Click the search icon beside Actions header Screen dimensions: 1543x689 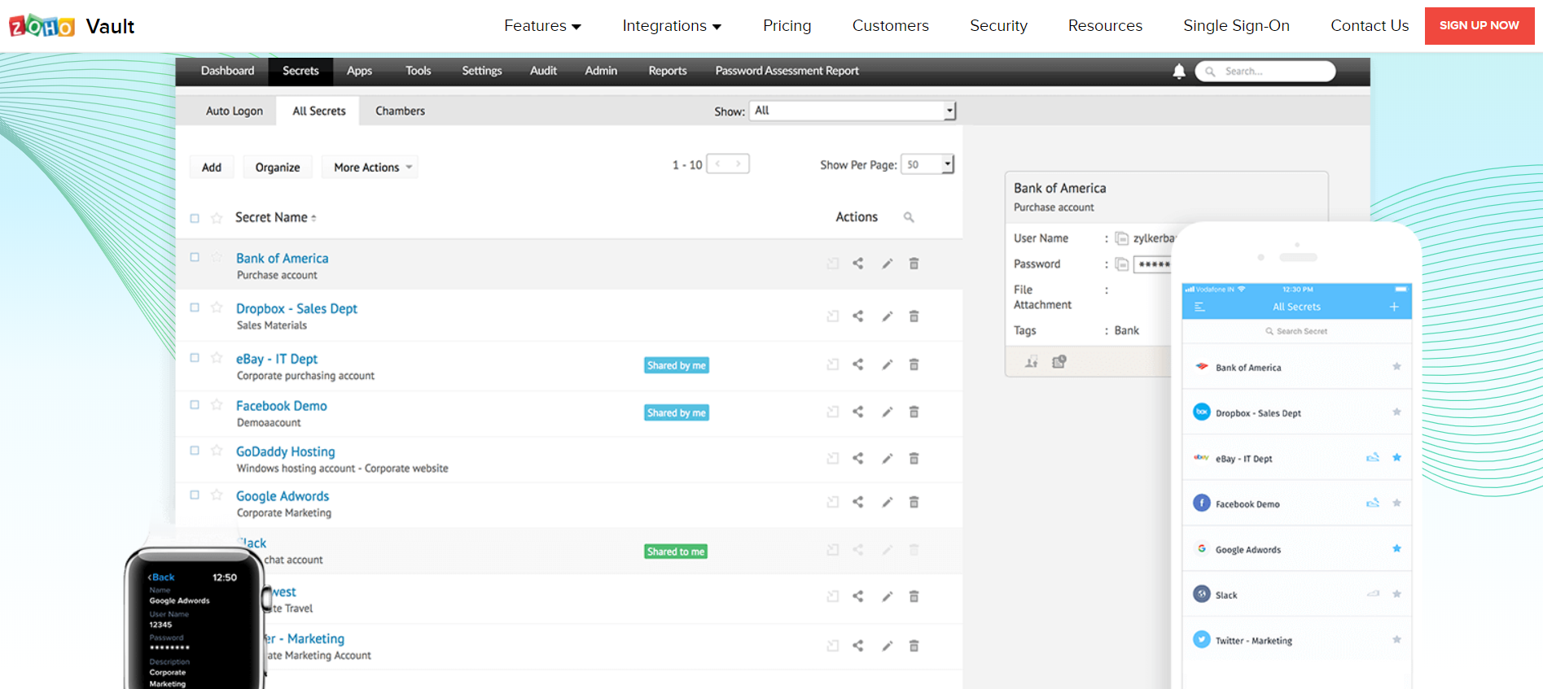tap(909, 217)
